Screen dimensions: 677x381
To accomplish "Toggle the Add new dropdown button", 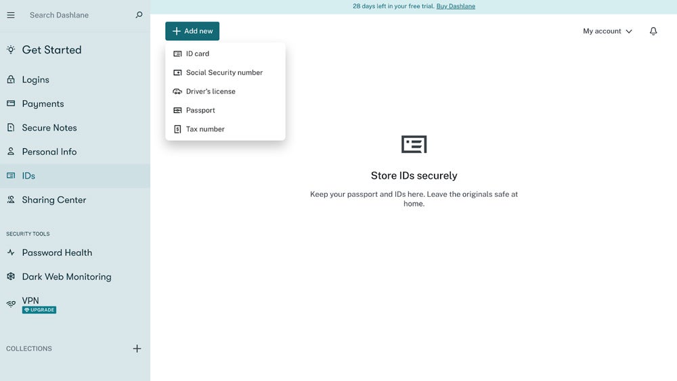I will tap(192, 31).
